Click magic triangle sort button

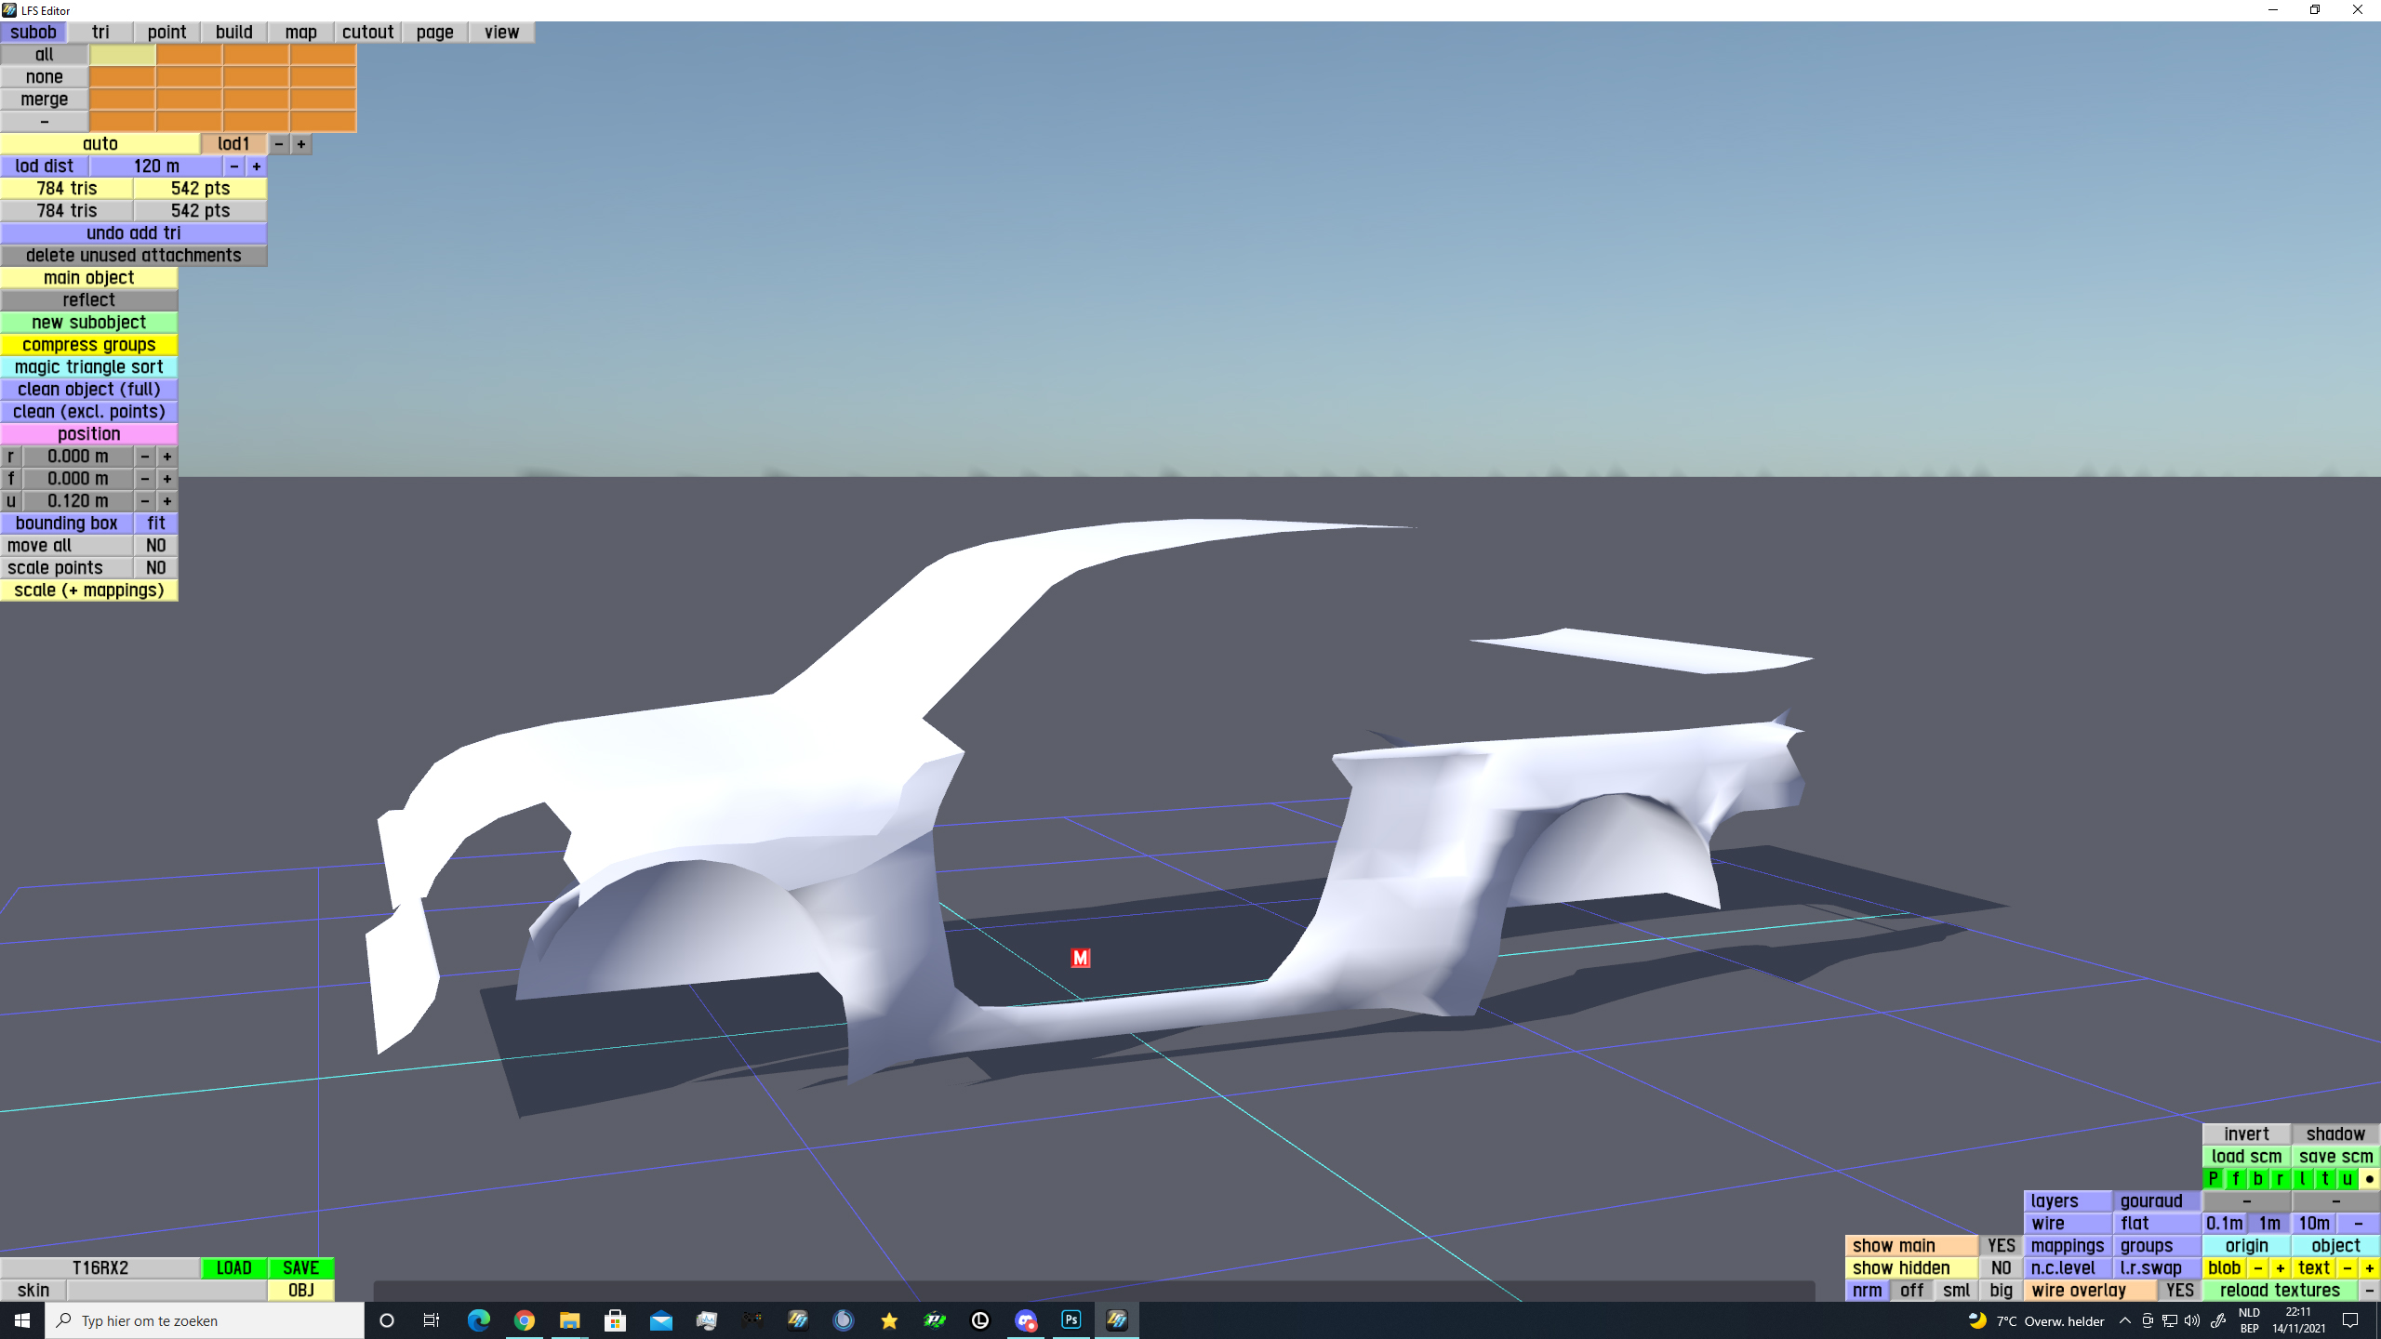pyautogui.click(x=88, y=367)
